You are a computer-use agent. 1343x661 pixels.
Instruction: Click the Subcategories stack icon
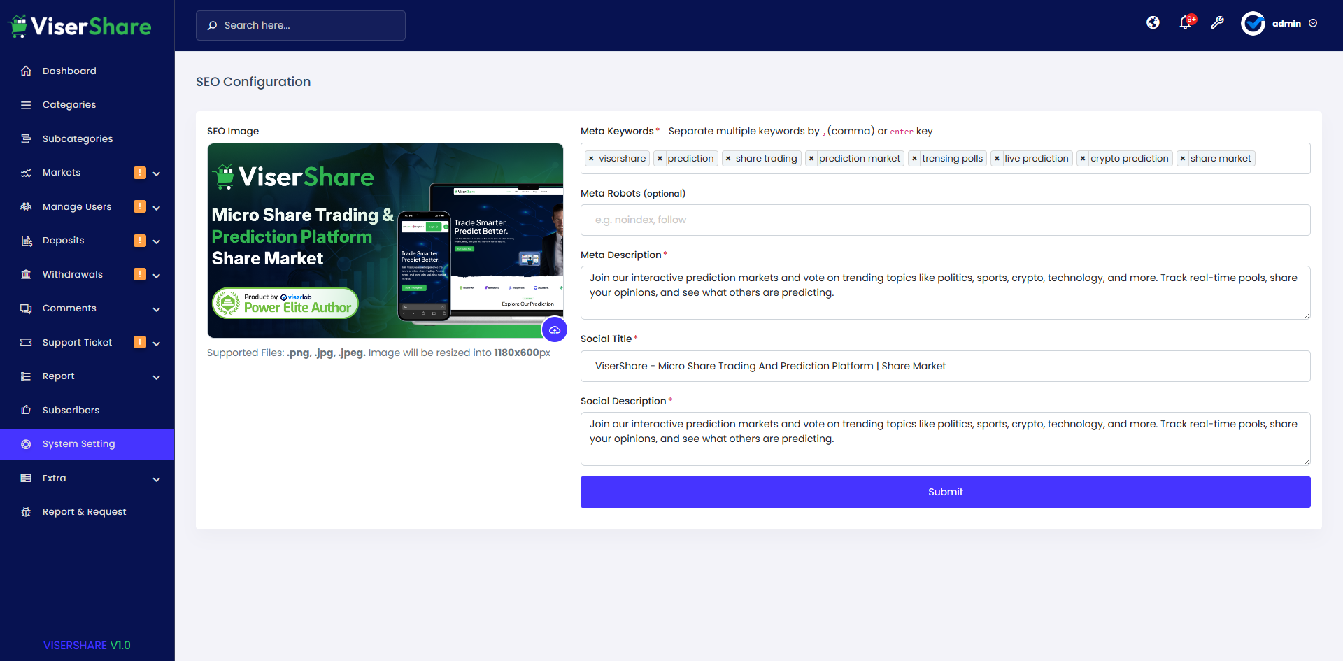tap(26, 138)
